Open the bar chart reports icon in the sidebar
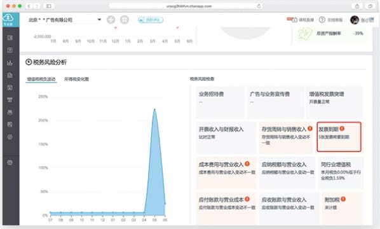This screenshot has width=380, height=229. (10, 63)
